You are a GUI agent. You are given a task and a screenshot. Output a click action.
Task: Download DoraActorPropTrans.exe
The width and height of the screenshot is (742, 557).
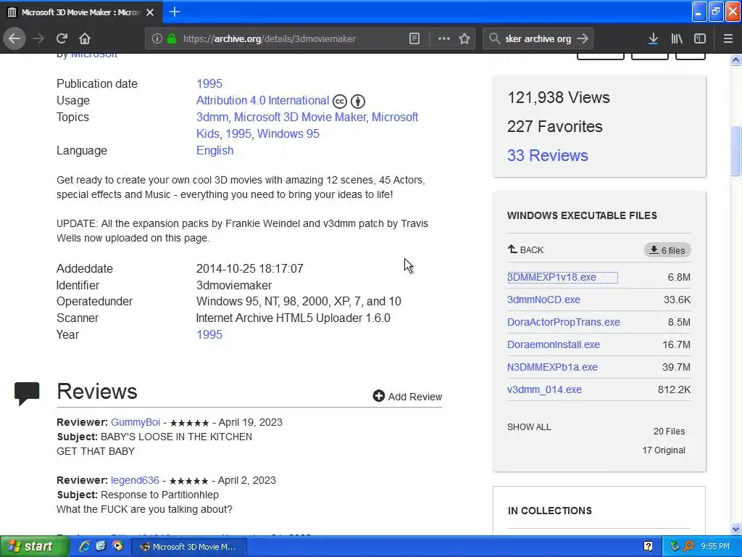click(x=564, y=322)
